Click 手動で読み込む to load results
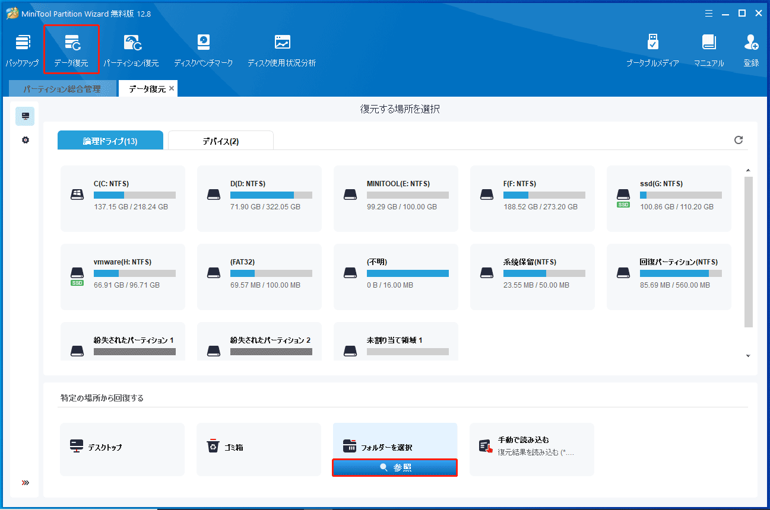Viewport: 770px width, 510px height. point(532,449)
